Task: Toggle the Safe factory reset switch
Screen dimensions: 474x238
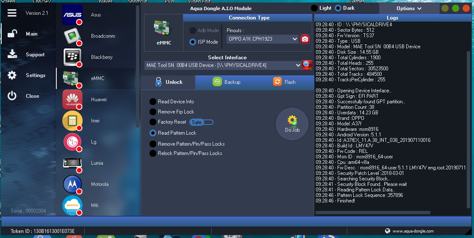Action: tap(201, 122)
